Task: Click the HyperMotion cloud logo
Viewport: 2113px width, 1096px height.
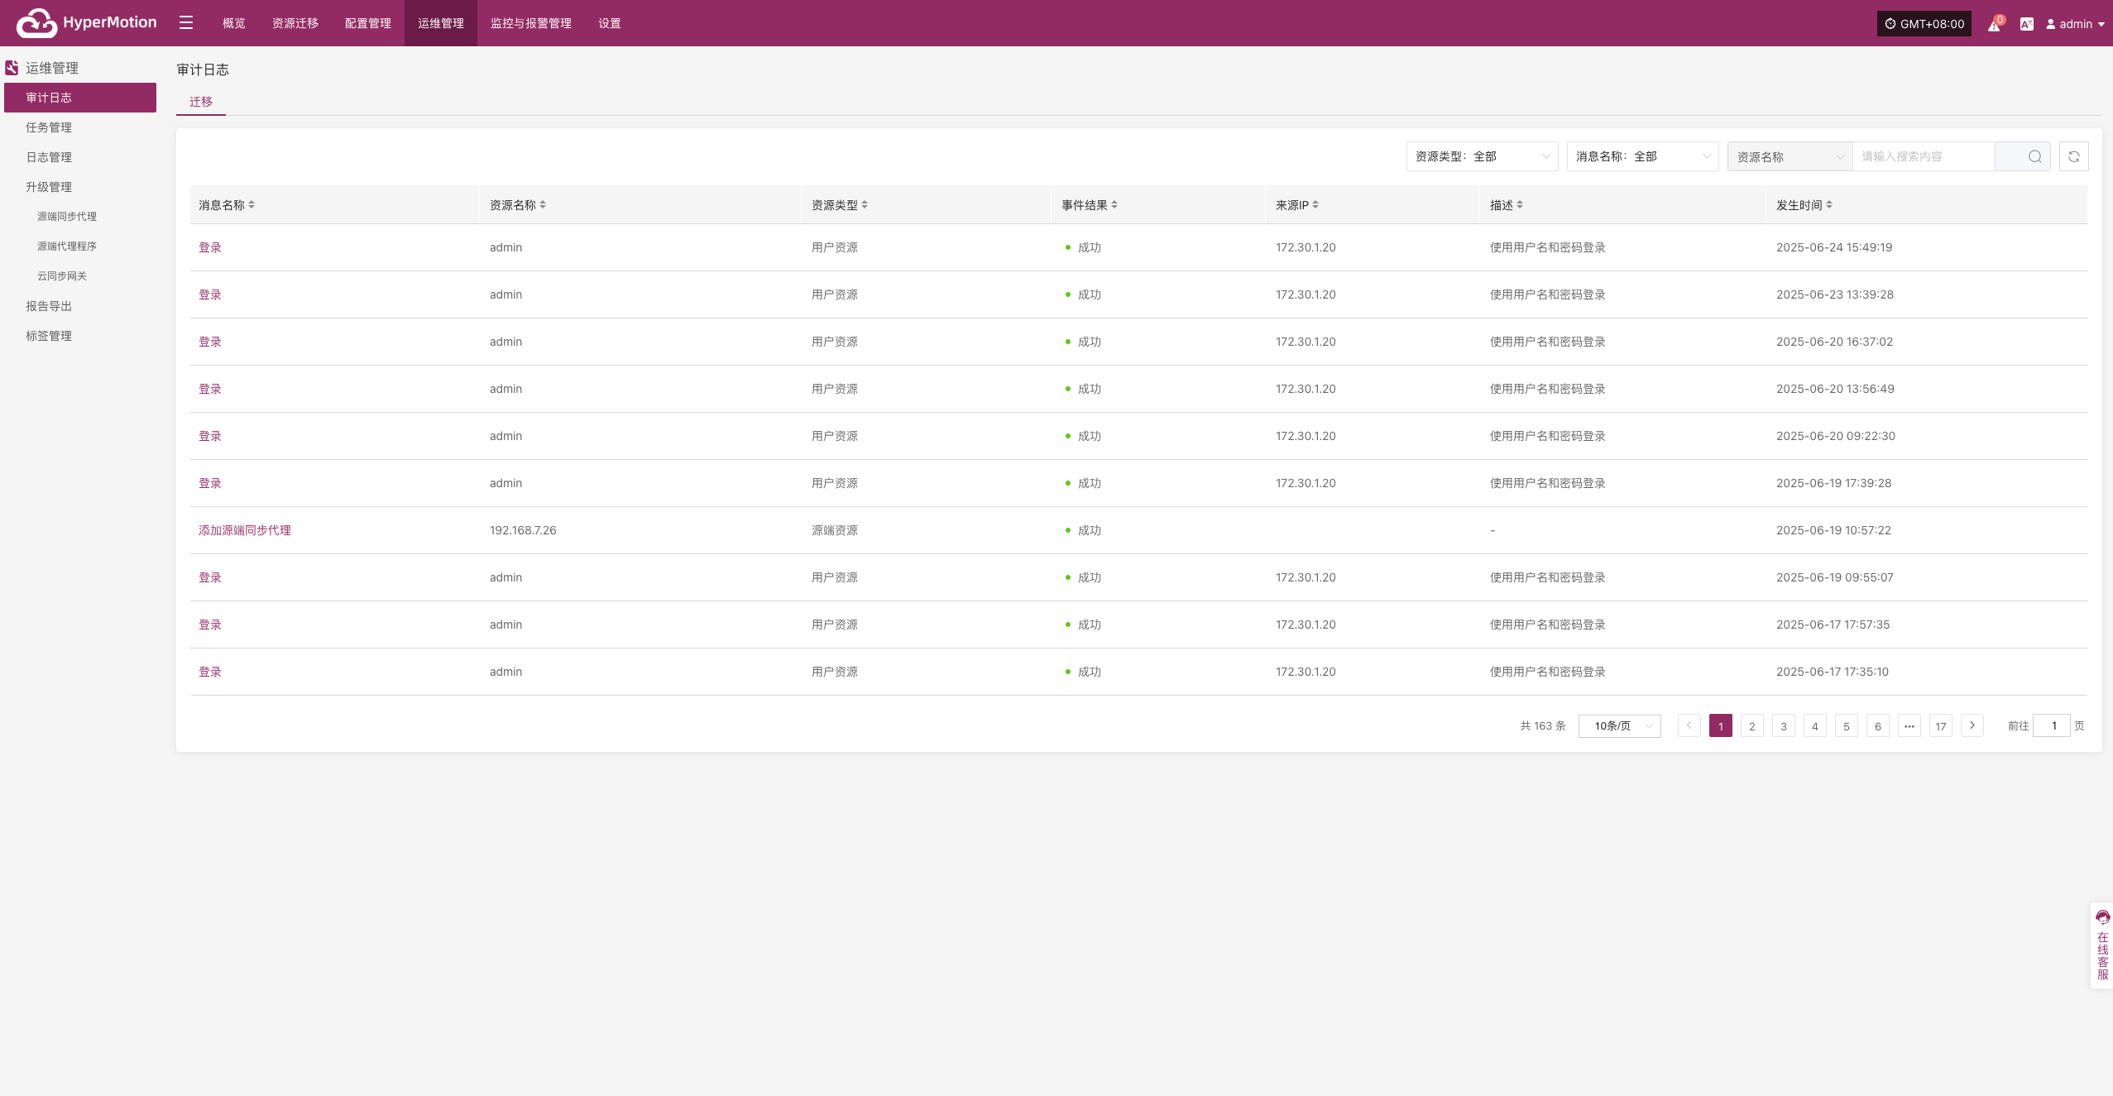Action: point(37,23)
